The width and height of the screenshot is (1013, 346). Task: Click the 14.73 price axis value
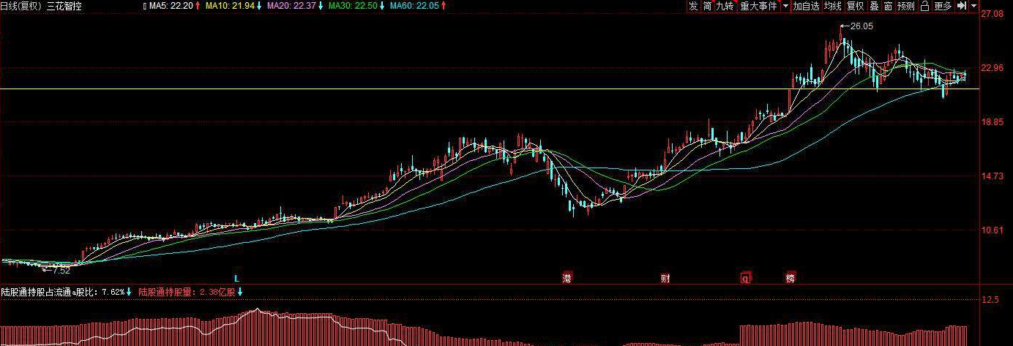coord(992,176)
